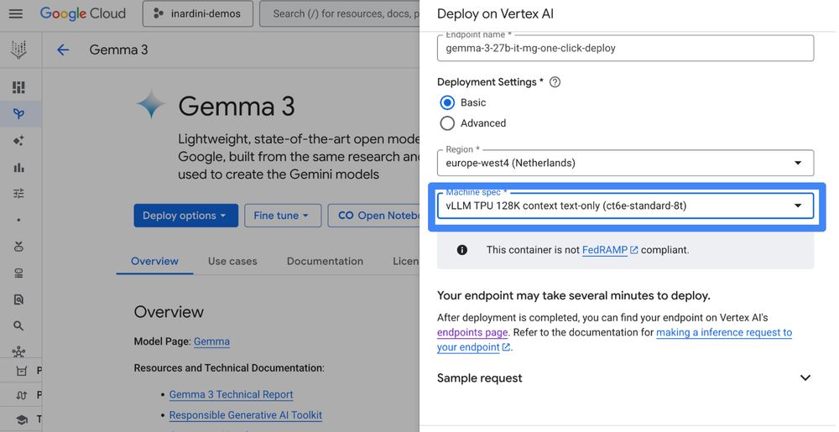This screenshot has height=432, width=839.
Task: Open the Machine spec dropdown
Action: tap(625, 206)
